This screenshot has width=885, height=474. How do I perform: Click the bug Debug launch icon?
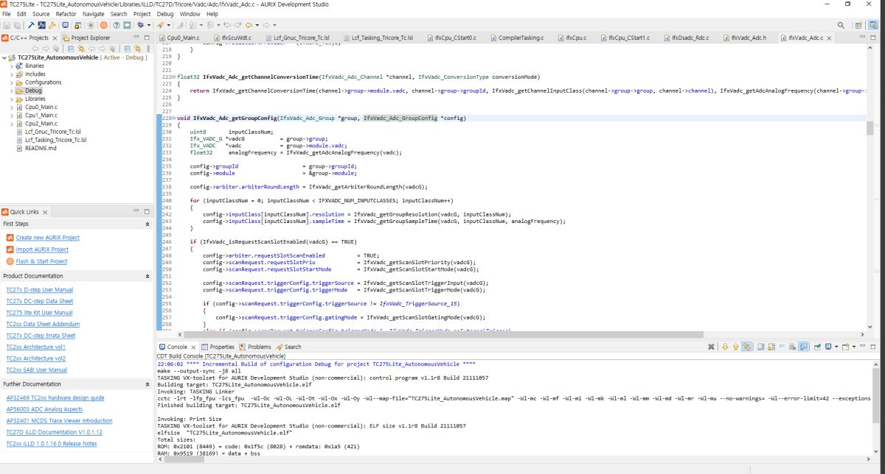tap(140, 25)
